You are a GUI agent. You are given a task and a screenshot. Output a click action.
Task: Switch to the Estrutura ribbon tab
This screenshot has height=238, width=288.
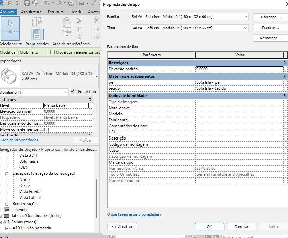point(56,12)
